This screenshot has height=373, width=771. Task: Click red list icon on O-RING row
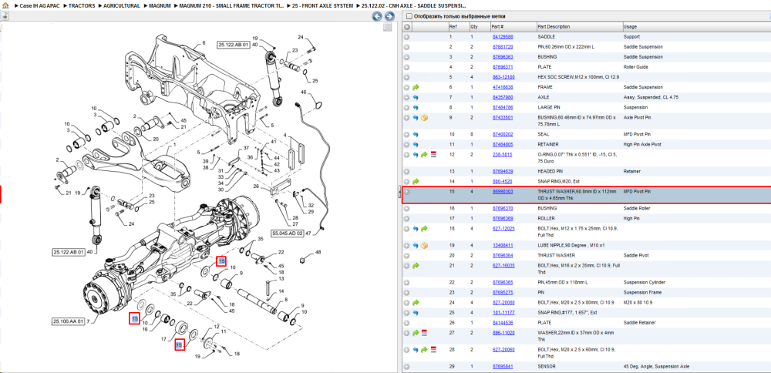(x=433, y=154)
